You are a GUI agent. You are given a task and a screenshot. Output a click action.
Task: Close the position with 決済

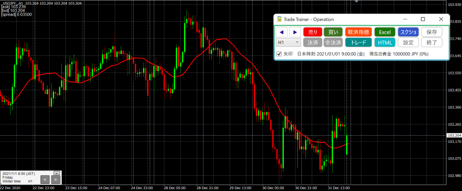[x=312, y=43]
